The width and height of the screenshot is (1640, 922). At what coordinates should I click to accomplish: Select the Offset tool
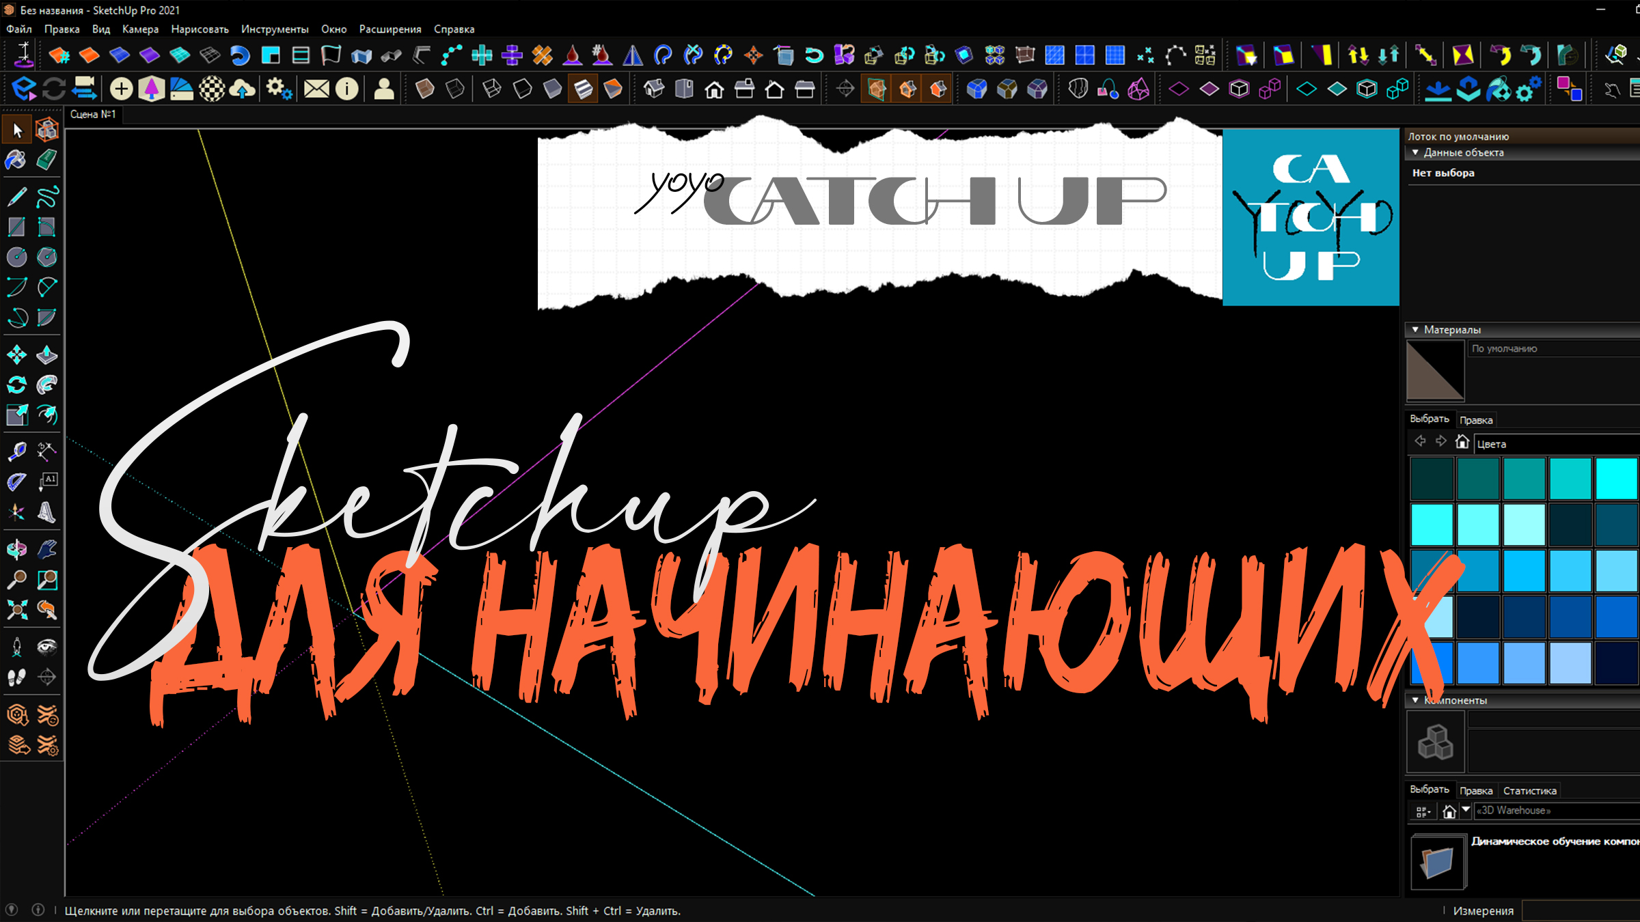coord(46,415)
